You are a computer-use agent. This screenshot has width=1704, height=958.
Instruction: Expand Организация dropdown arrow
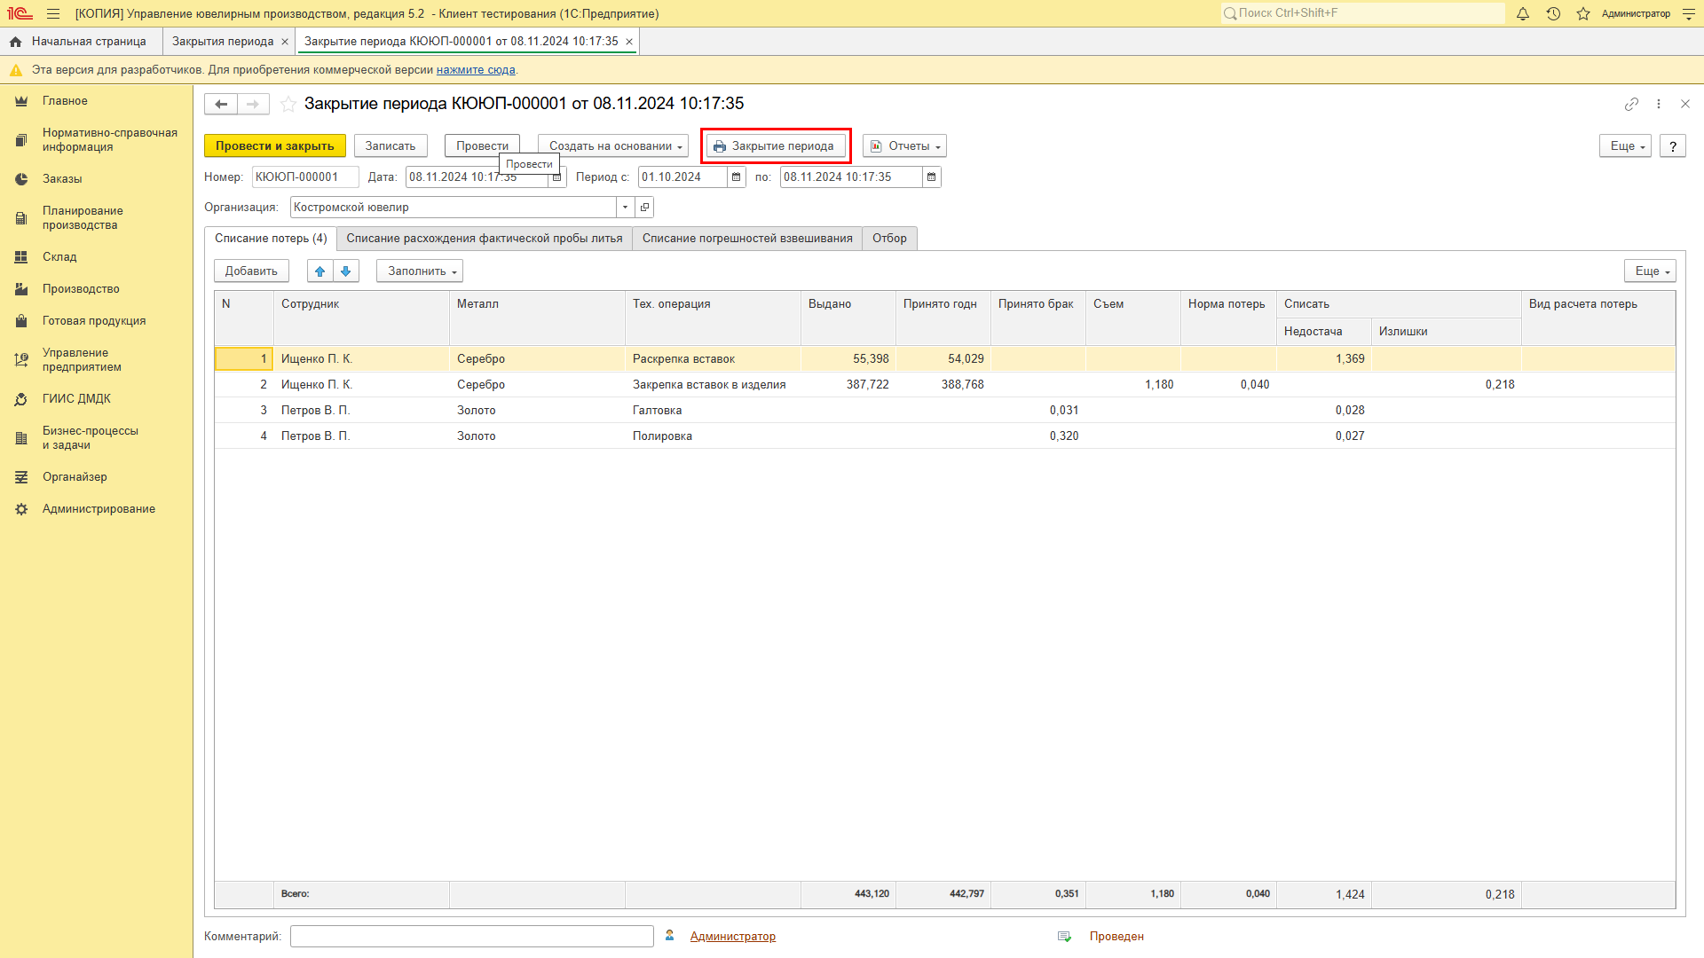click(x=625, y=208)
